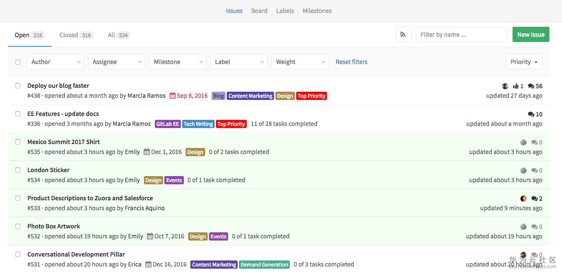562x273 pixels.
Task: Open the 2 comments on Product Descriptions issue
Action: [x=537, y=199]
